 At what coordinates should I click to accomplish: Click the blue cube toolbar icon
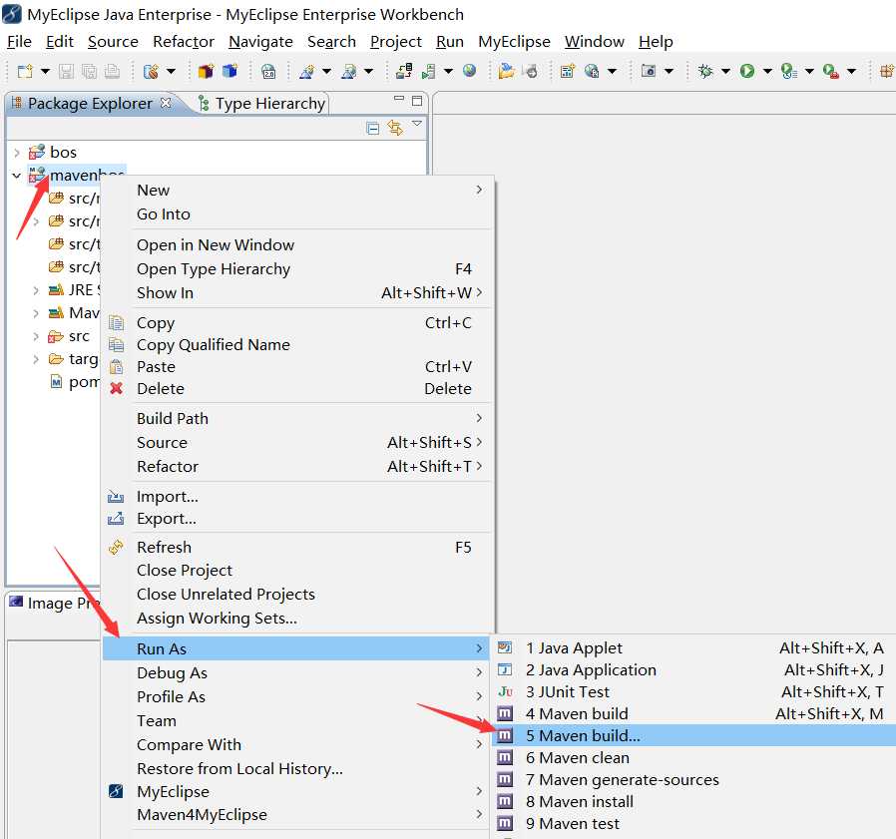click(229, 71)
